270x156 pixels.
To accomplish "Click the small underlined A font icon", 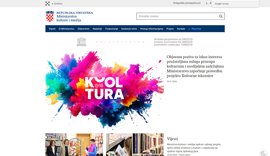I will (x=207, y=3).
